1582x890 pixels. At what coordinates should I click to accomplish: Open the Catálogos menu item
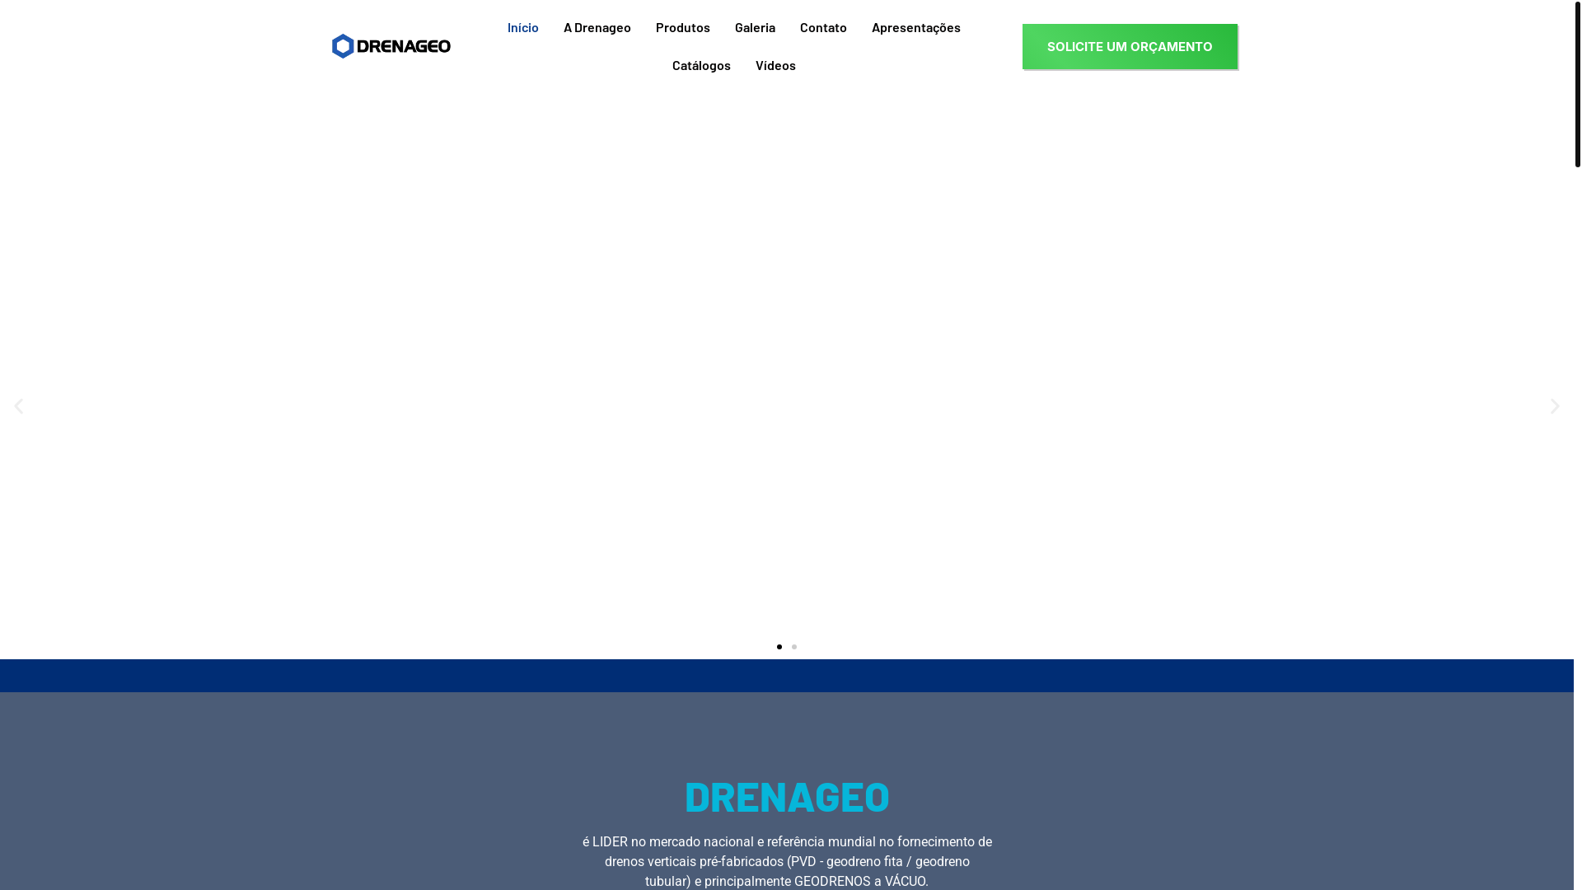[701, 65]
